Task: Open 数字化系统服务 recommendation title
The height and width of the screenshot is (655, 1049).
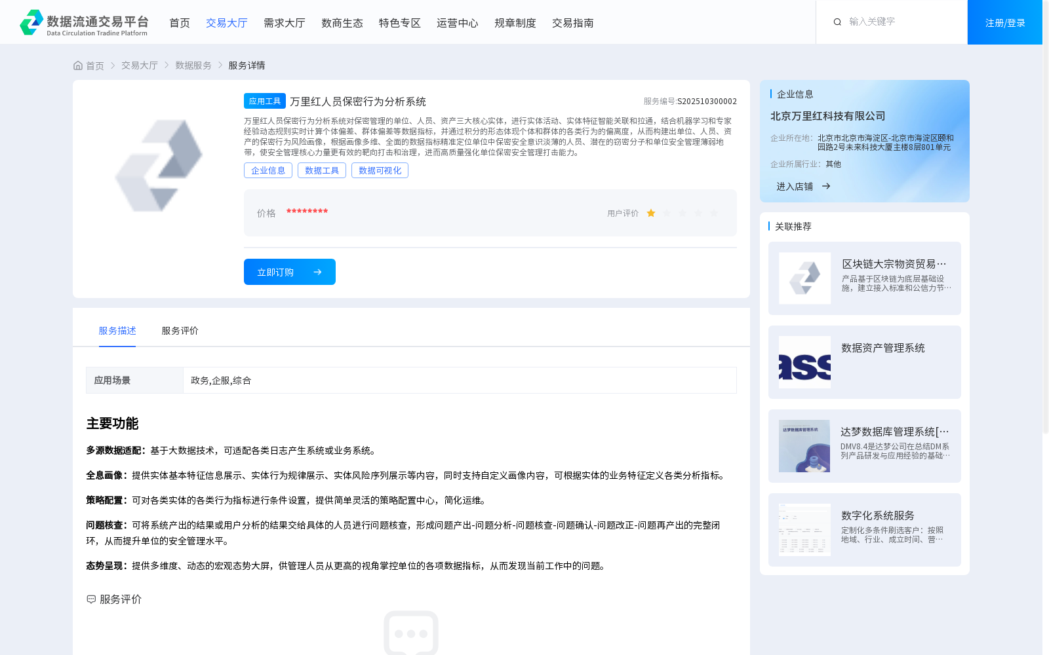Action: pos(878,515)
